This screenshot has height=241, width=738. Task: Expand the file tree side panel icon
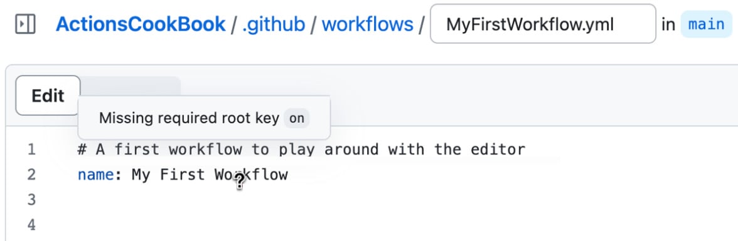(25, 24)
